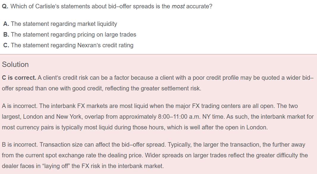Select answer C about Nexran's credit rating
The image size is (317, 174).
pyautogui.click(x=72, y=45)
